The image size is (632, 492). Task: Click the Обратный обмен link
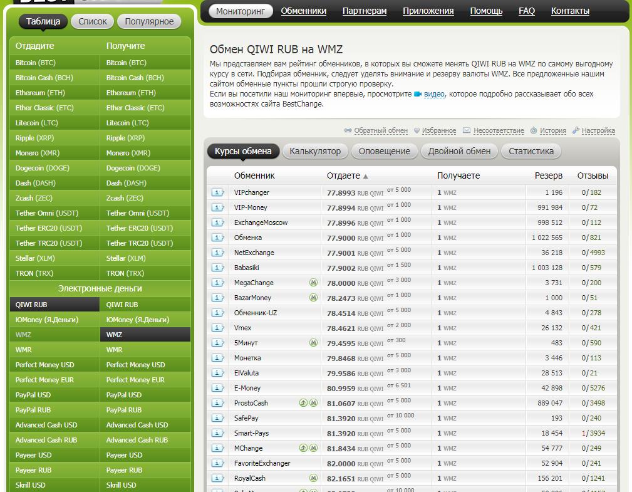[x=381, y=130]
